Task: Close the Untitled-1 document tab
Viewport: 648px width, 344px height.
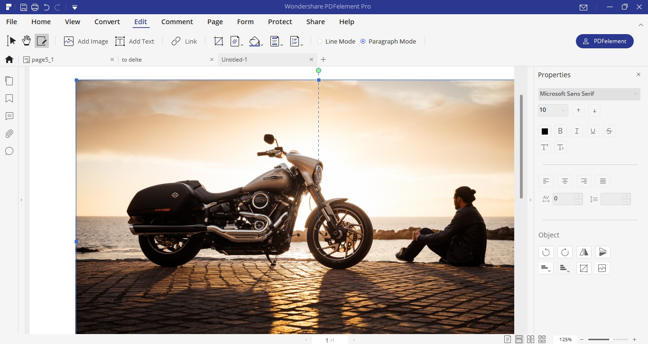Action: [x=312, y=60]
